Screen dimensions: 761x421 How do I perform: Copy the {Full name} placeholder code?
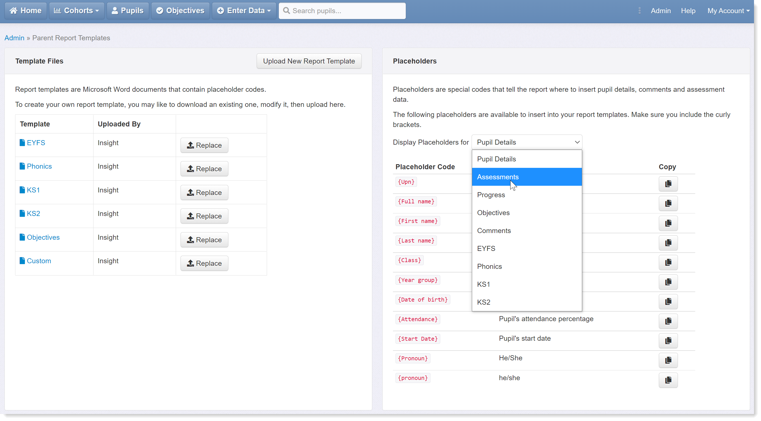668,203
